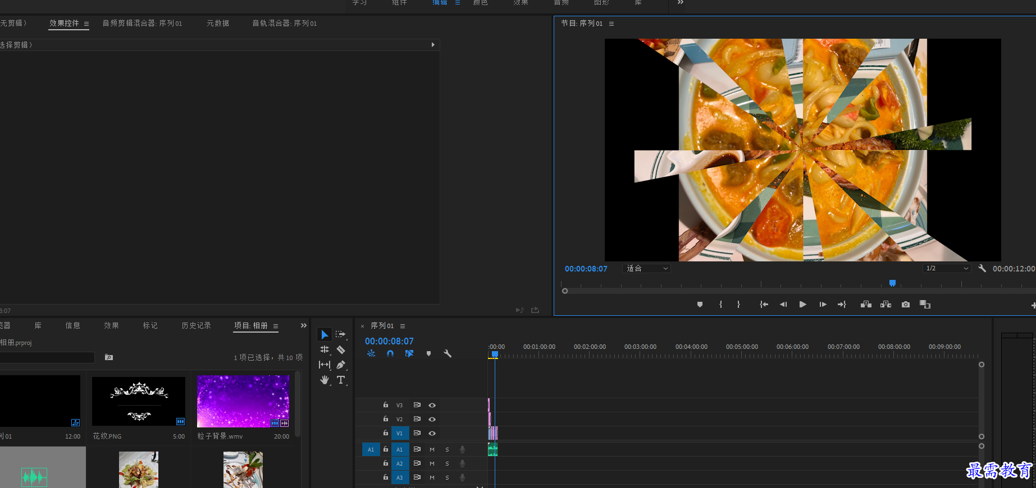Step back one frame
Screen dimensions: 1036x488
point(783,305)
